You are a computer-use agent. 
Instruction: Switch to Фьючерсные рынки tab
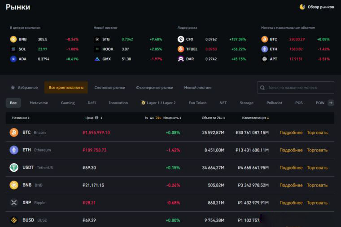coord(155,87)
